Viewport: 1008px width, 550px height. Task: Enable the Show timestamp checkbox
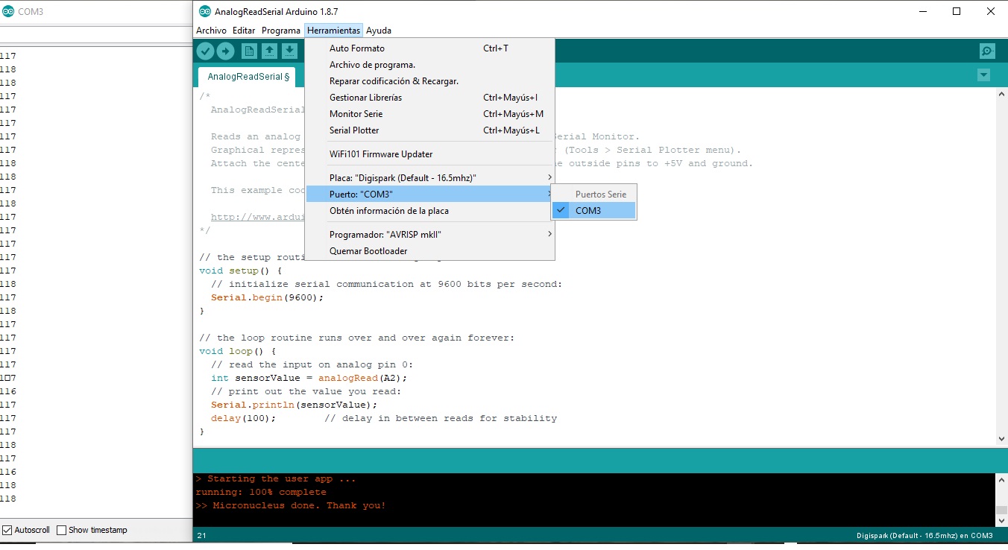(x=62, y=530)
